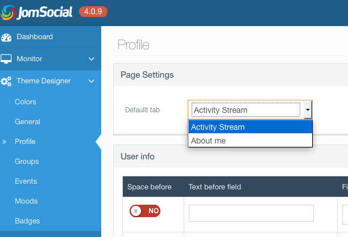This screenshot has width=348, height=237.
Task: Click the 4.0.9 version badge
Action: [93, 11]
